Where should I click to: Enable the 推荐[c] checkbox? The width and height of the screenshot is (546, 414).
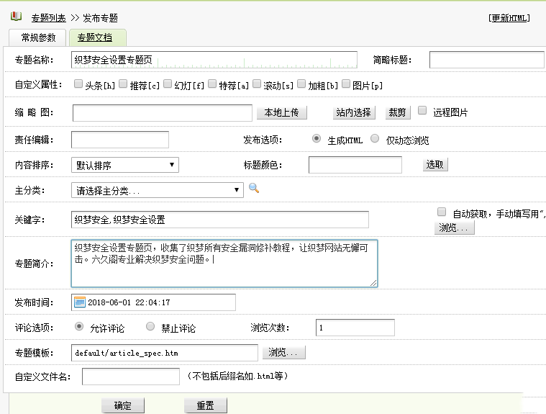[123, 84]
